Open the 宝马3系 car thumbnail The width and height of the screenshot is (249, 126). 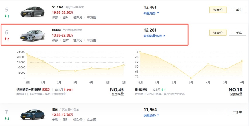point(32,12)
